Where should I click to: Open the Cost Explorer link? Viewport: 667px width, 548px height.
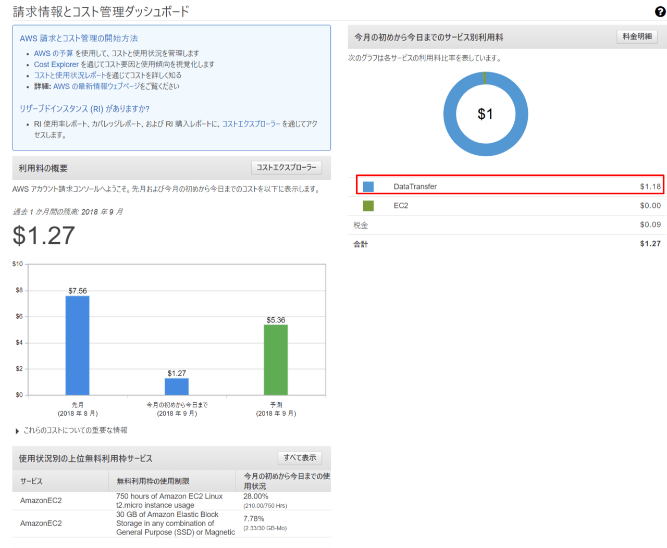click(56, 65)
